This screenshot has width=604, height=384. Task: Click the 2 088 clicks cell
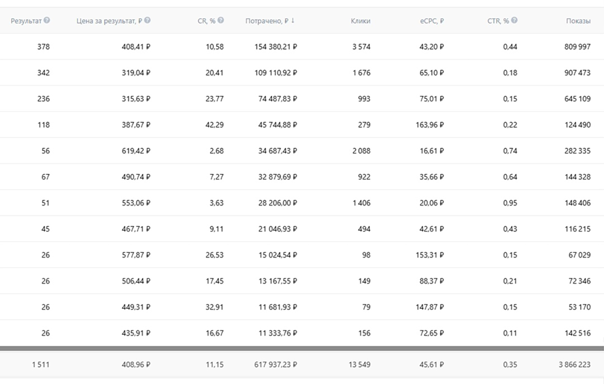click(361, 151)
